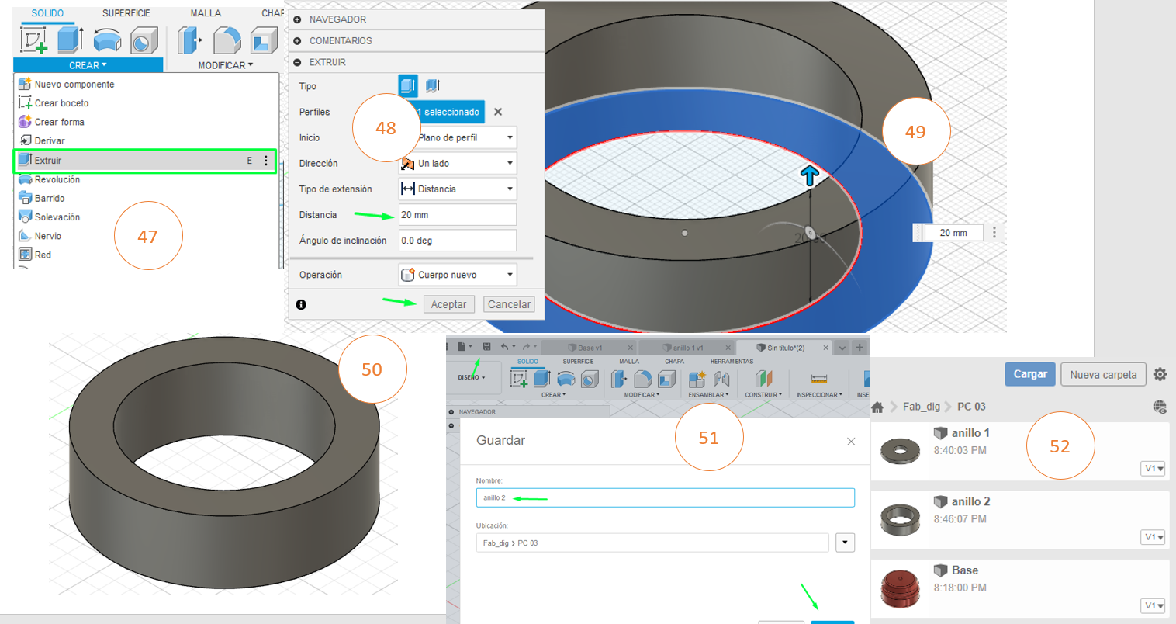Screen dimensions: 1176x624
Task: Open the three-dot options on the Extruir menu row
Action: click(x=266, y=161)
